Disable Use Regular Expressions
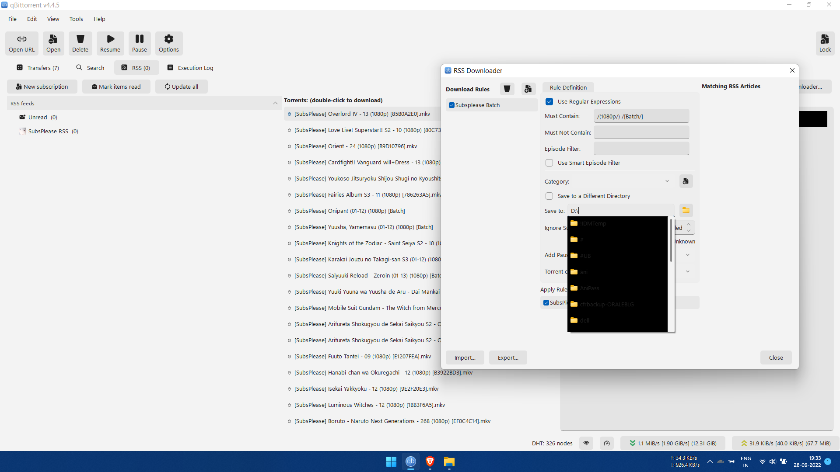The height and width of the screenshot is (472, 840). click(549, 101)
